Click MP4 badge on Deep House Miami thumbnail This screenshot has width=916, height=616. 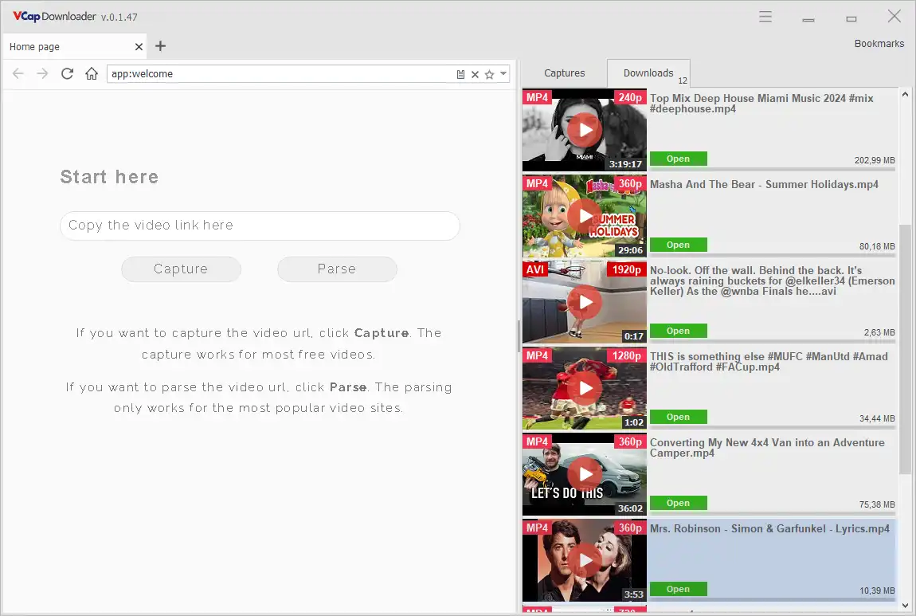tap(537, 97)
